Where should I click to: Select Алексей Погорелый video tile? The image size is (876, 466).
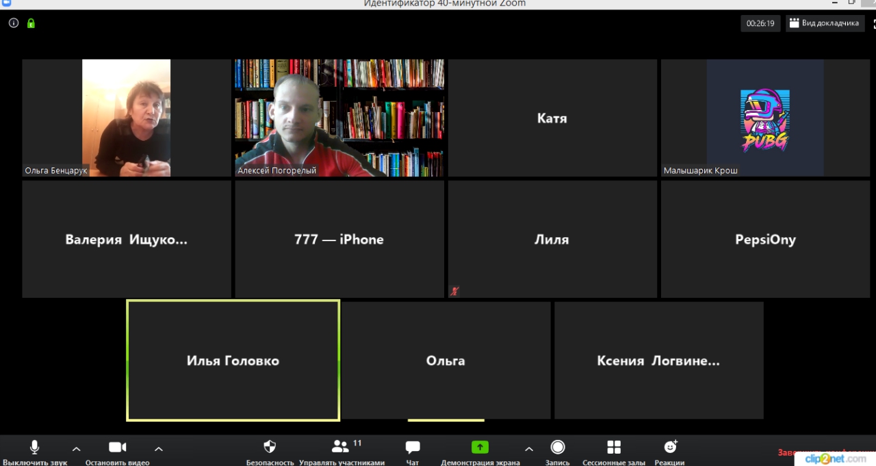(x=339, y=118)
